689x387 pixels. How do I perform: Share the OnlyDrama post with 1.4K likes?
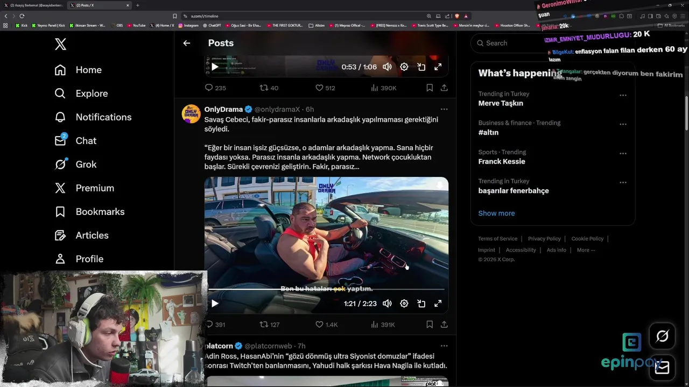444,325
